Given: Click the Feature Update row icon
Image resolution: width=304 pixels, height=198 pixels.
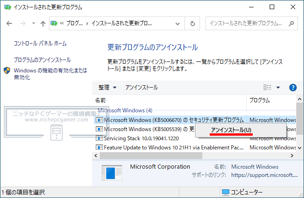Looking at the screenshot, I should (x=99, y=147).
